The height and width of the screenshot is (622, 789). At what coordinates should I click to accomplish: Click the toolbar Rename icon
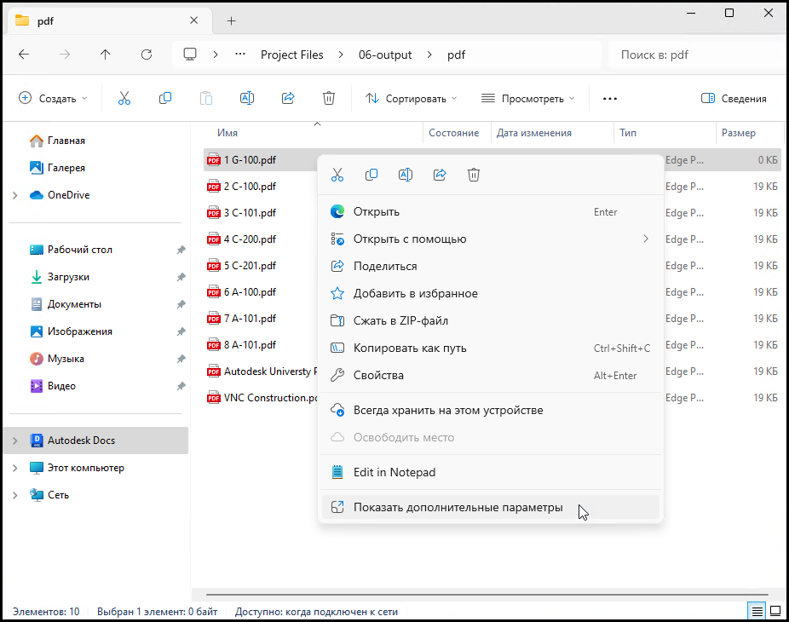247,98
